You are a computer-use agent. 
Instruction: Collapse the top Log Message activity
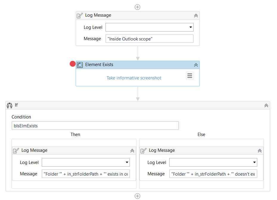coord(196,15)
